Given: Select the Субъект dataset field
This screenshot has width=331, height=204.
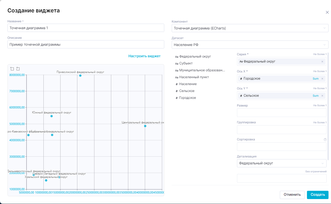Looking at the screenshot, I should coord(184,63).
